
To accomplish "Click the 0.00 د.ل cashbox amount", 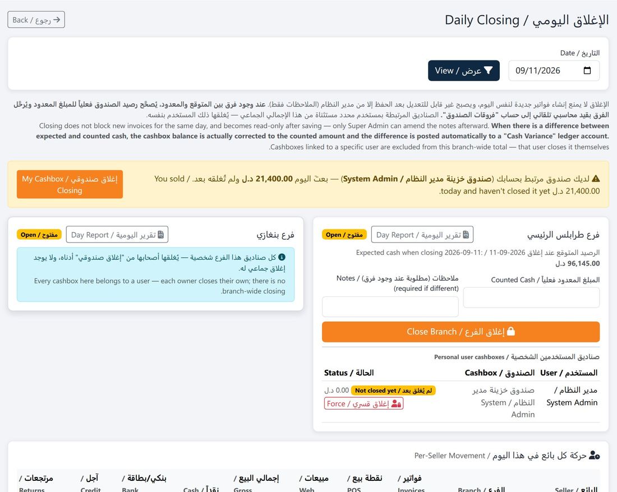I will (x=337, y=390).
